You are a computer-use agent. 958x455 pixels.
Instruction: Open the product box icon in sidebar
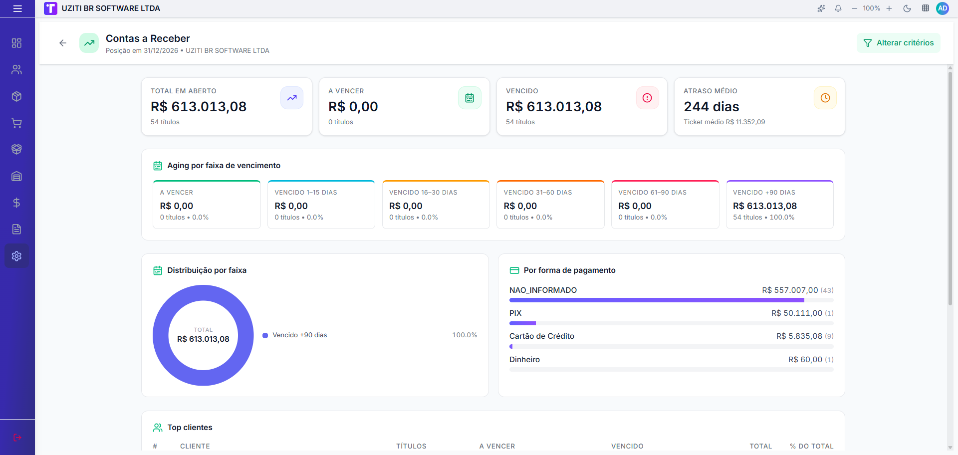(16, 96)
